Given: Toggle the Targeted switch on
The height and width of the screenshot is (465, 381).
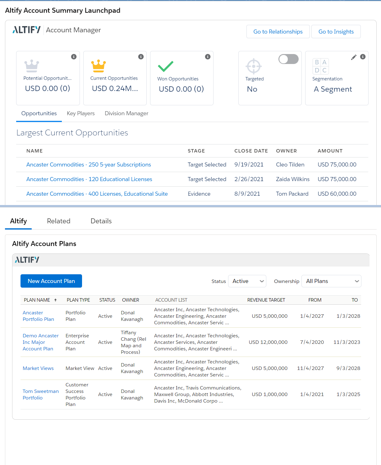Looking at the screenshot, I should coord(288,59).
